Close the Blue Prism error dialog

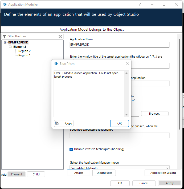127,63
